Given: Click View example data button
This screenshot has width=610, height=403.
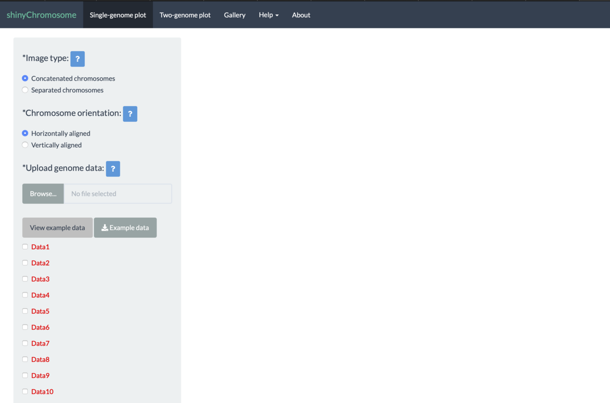Looking at the screenshot, I should [57, 228].
